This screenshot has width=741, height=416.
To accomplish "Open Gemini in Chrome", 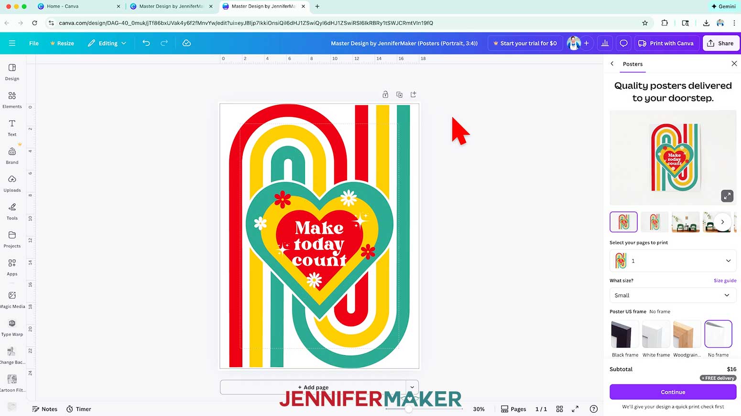I will [x=723, y=6].
